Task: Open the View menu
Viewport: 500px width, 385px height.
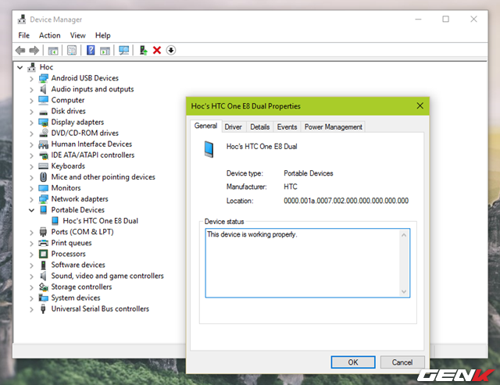Action: (x=78, y=35)
